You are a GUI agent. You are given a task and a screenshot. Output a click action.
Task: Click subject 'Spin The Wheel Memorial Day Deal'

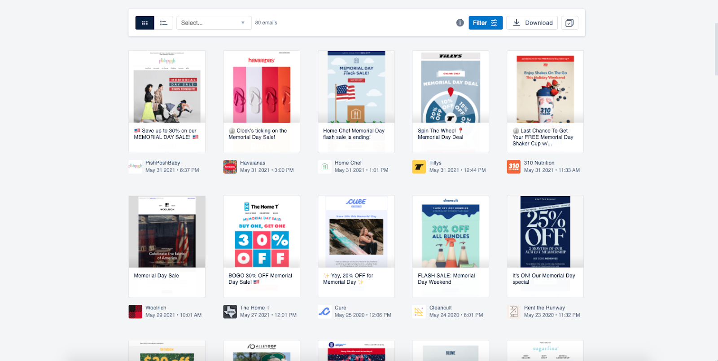tap(441, 134)
